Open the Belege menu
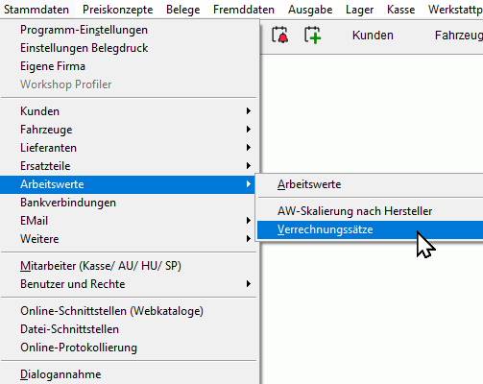Image resolution: width=483 pixels, height=384 pixels. point(183,10)
